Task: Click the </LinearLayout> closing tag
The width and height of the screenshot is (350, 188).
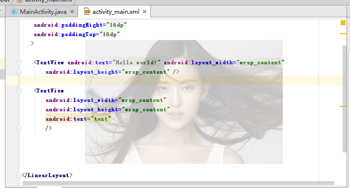Action: [47, 175]
